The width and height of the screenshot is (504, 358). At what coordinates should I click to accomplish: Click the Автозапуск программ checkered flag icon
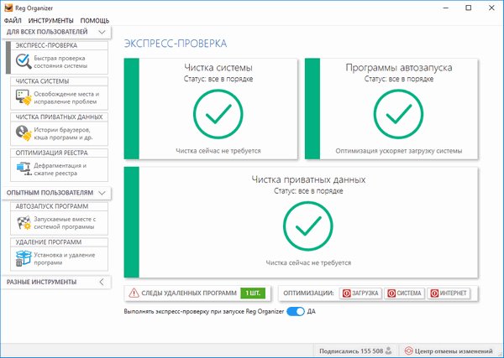24,223
